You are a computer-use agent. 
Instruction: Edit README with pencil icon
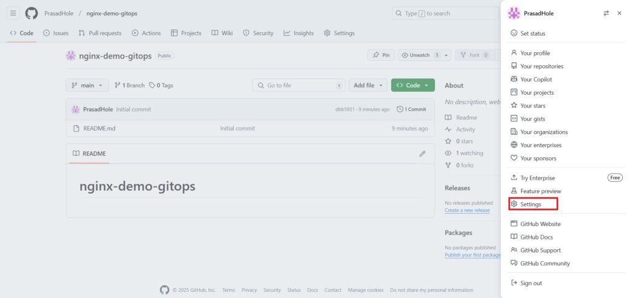[422, 154]
